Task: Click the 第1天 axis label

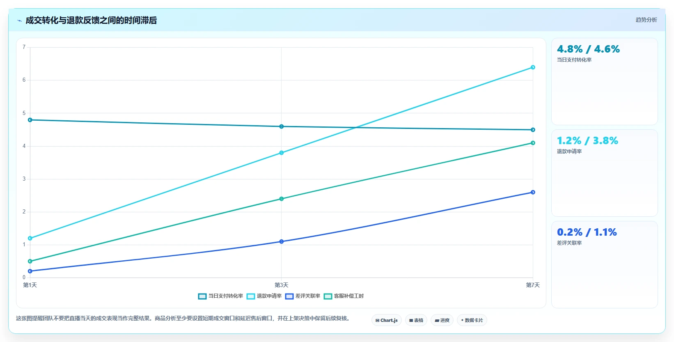Action: (x=30, y=285)
